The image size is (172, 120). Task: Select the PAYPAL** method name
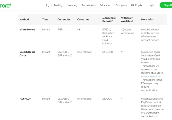(x=25, y=99)
